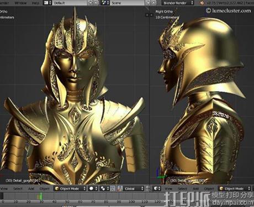Click the scene browse icon
The width and height of the screenshot is (254, 207).
tap(105, 3)
